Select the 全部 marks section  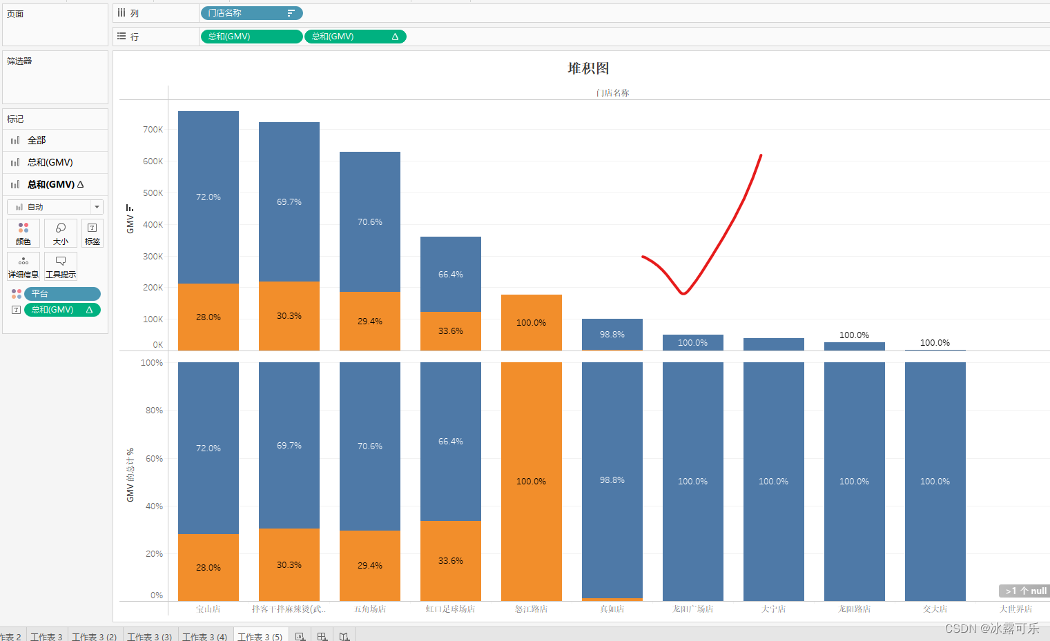coord(55,140)
